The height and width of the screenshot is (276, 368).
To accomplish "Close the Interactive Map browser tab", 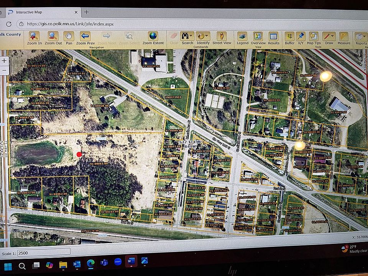I will (76, 12).
